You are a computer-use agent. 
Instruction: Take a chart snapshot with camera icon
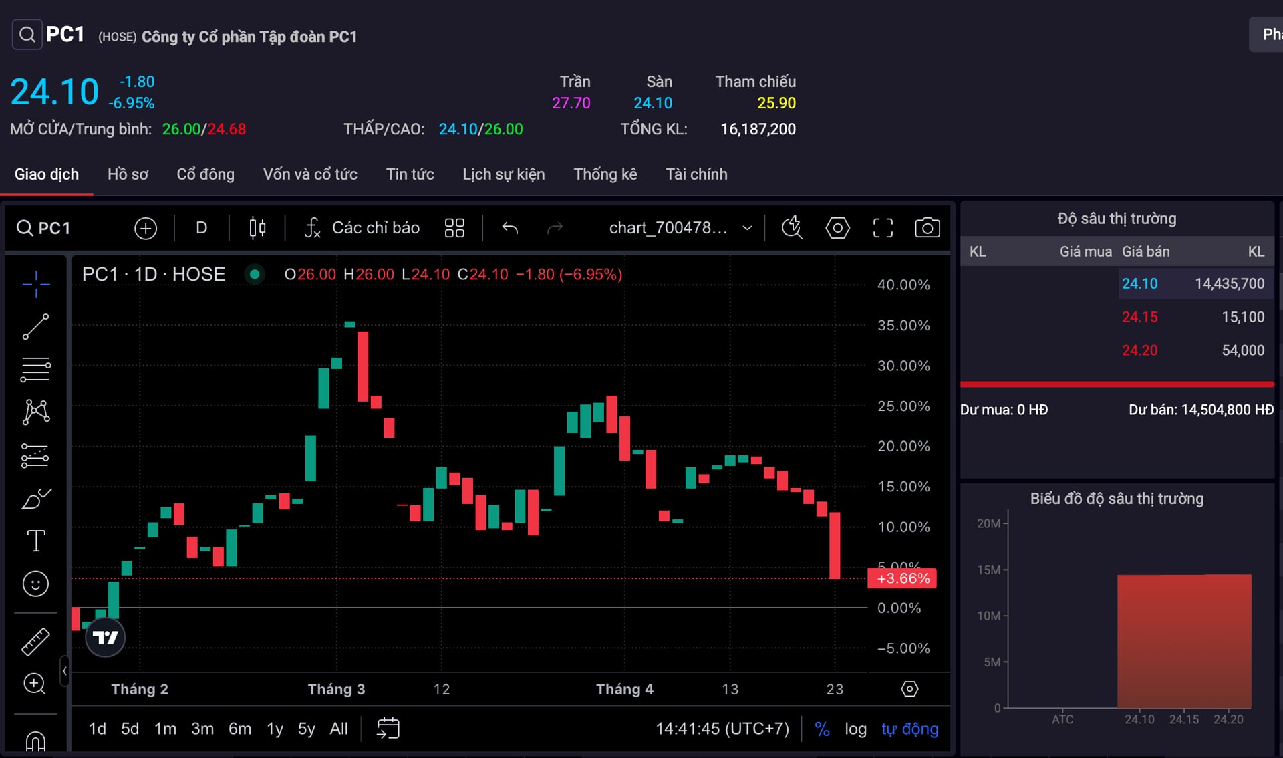pyautogui.click(x=927, y=228)
